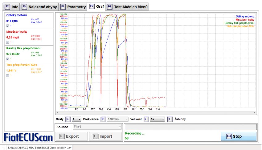Click the S key icon beside Velikost
262x150 pixels.
click(146, 119)
